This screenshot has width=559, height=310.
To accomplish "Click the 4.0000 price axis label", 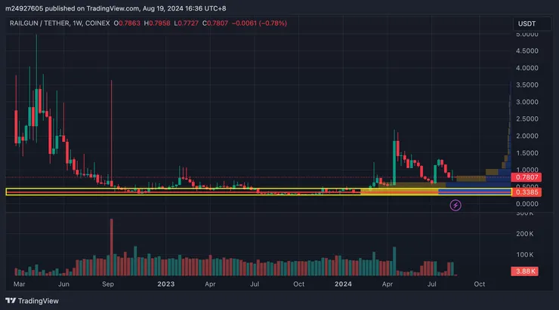I will coord(527,68).
